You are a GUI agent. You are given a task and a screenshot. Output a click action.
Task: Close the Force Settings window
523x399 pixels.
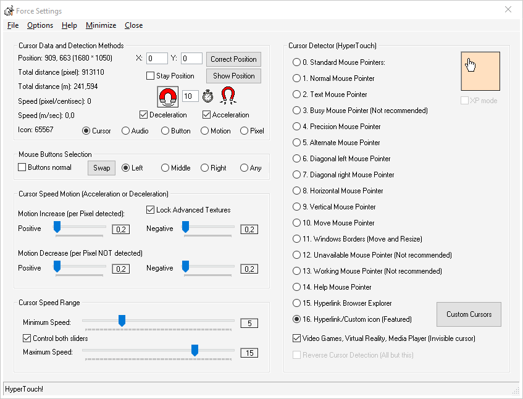point(508,9)
